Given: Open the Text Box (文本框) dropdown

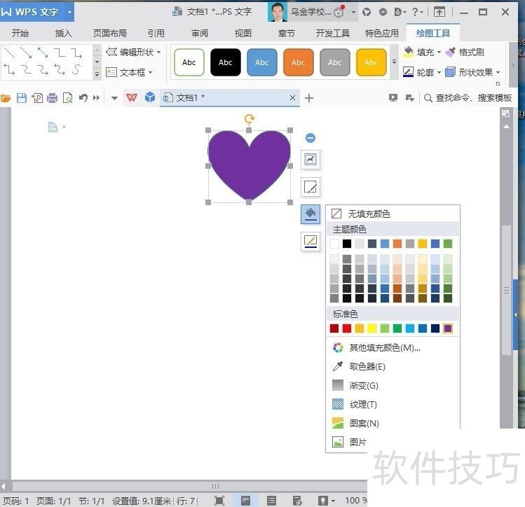Looking at the screenshot, I should 150,72.
